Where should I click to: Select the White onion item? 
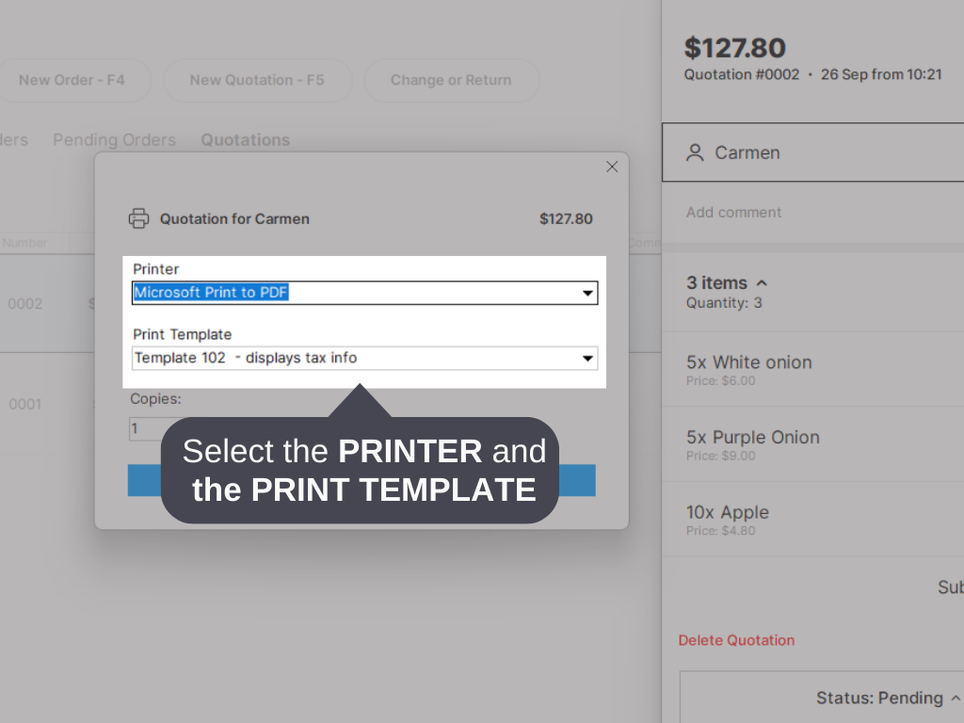click(x=810, y=369)
